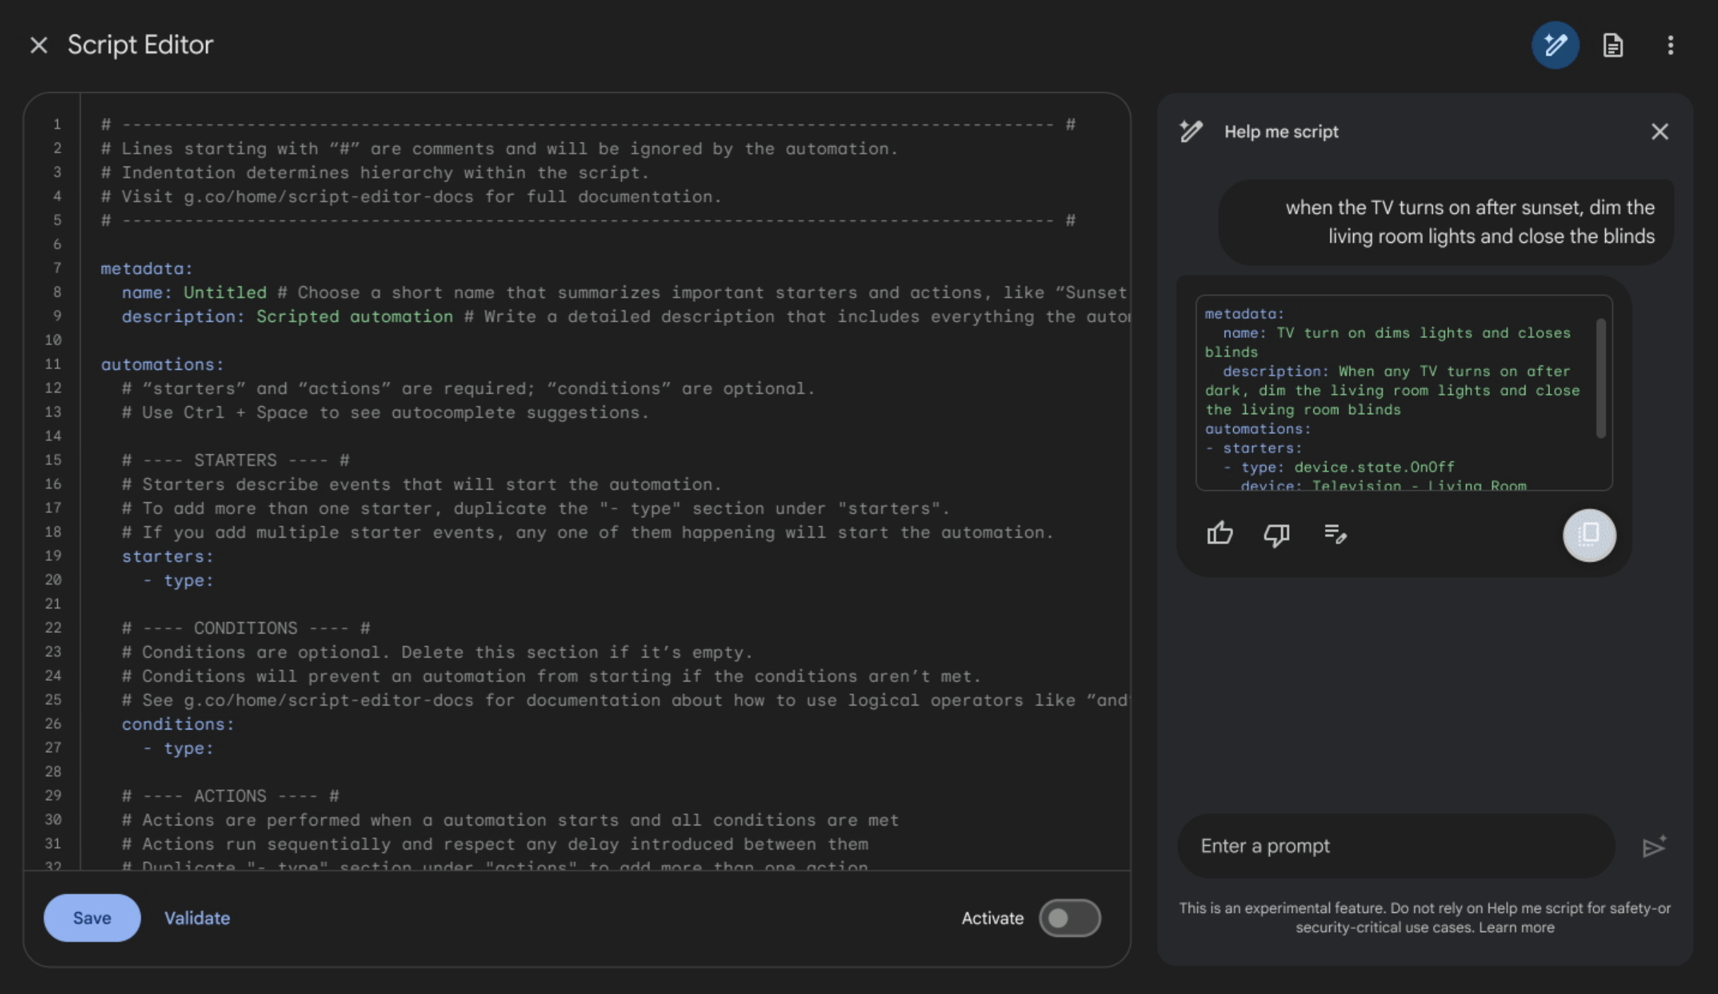Click the 'metadata:' line in the editor
The image size is (1718, 994).
click(146, 269)
